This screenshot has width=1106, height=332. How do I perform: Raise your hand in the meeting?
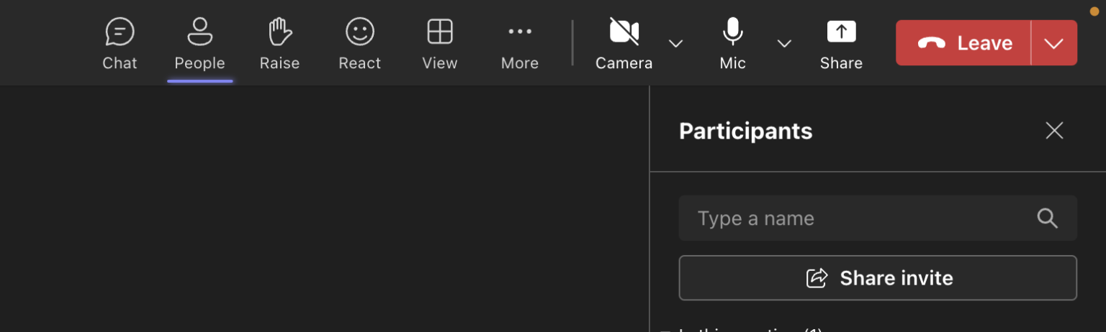point(279,43)
